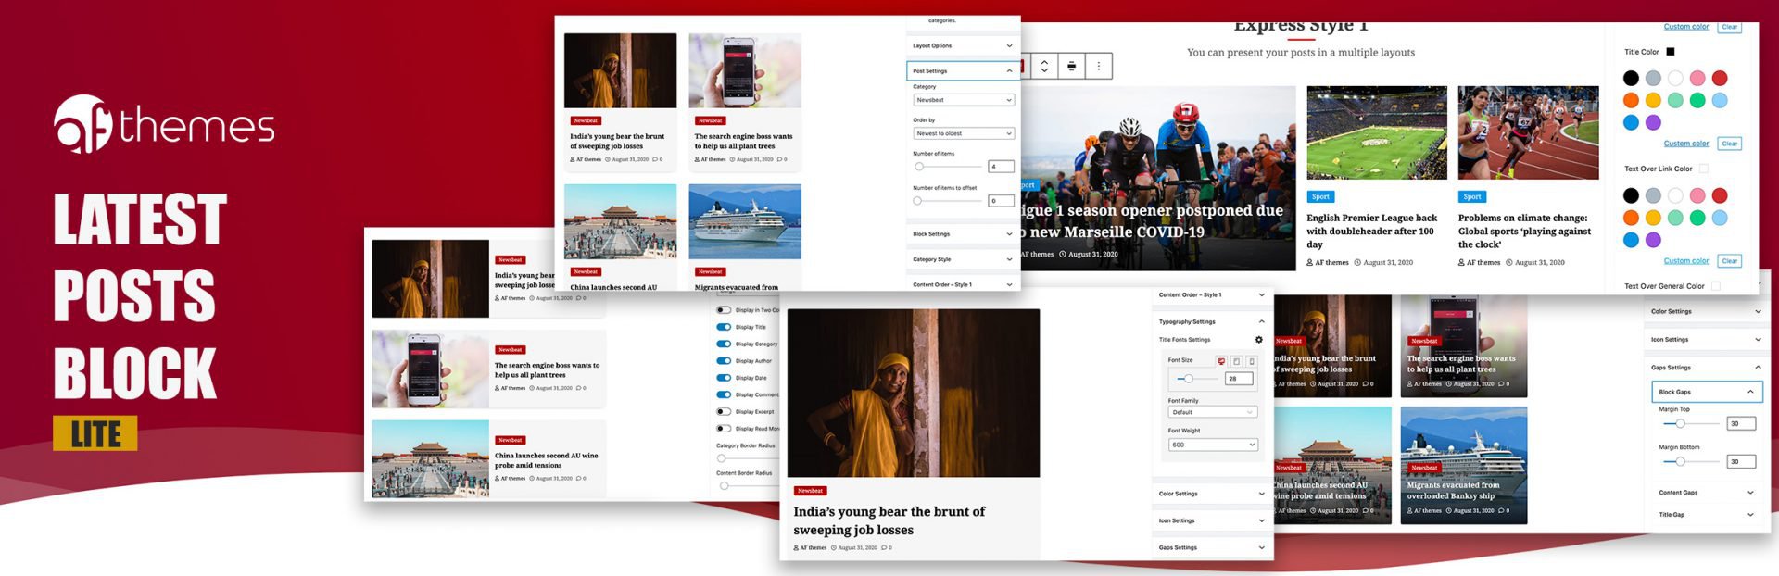Click the gear icon beside Title Fonts Settings
1779x576 pixels.
[x=1258, y=340]
